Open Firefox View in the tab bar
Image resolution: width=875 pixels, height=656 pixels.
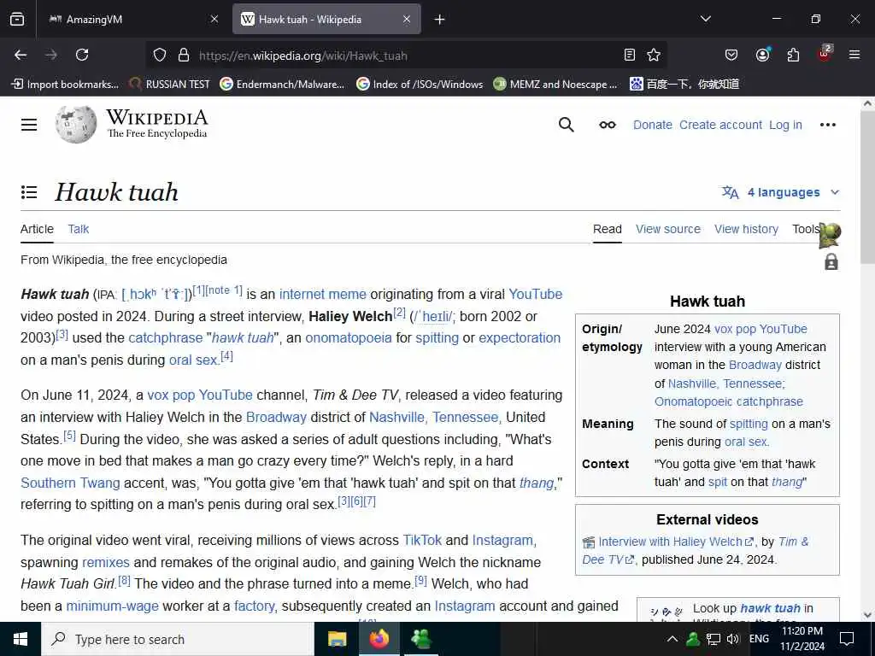(17, 19)
